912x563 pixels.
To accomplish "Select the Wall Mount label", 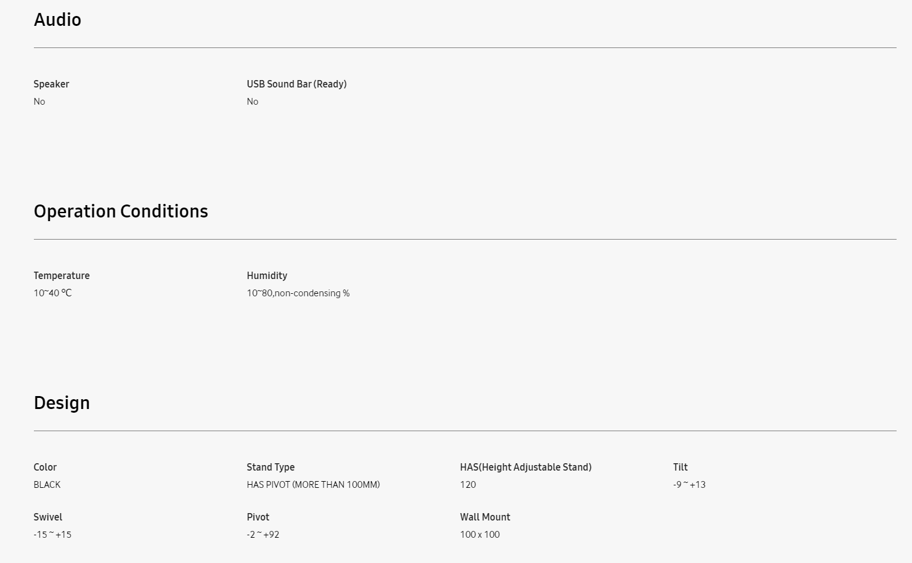I will tap(485, 517).
